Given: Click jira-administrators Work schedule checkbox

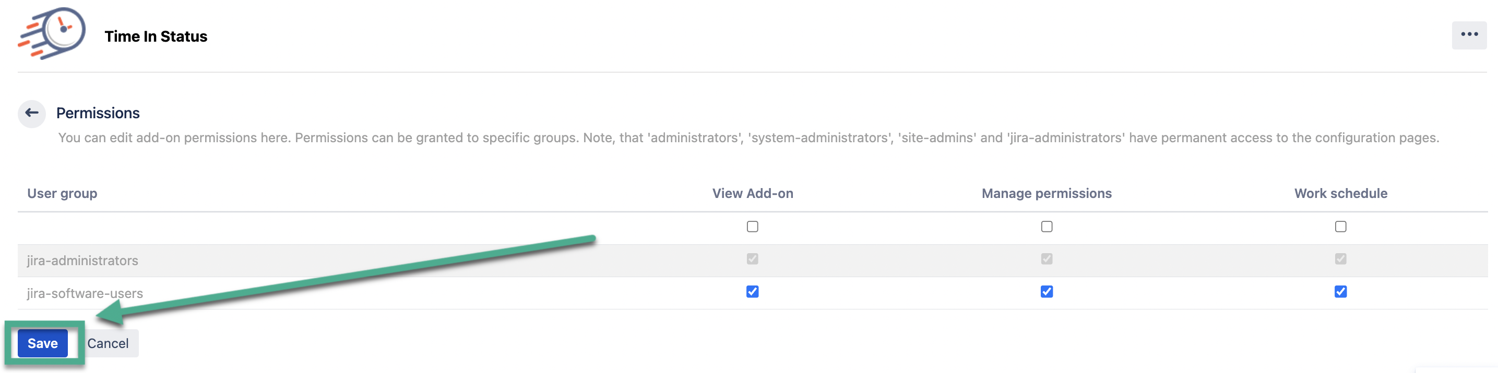Looking at the screenshot, I should tap(1340, 259).
